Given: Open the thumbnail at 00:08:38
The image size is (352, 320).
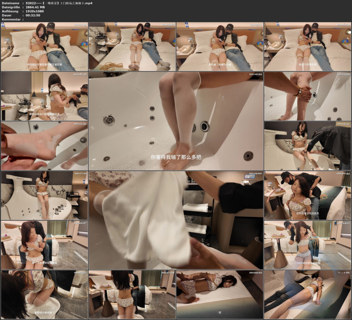Looking at the screenshot, I should pyautogui.click(x=44, y=96).
